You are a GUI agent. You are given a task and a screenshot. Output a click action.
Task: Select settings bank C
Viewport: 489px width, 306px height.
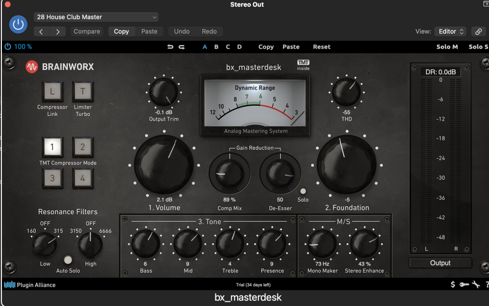tap(228, 47)
